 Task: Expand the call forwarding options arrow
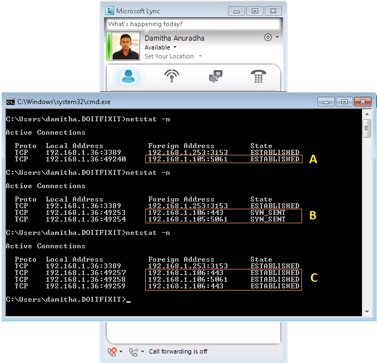point(142,352)
